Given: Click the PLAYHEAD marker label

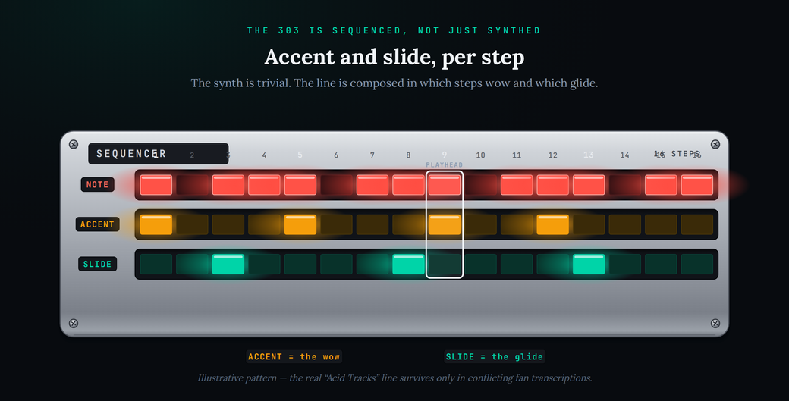Looking at the screenshot, I should tap(445, 164).
